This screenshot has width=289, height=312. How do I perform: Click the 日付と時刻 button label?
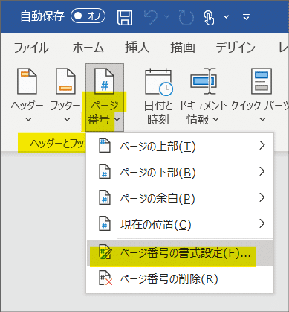pyautogui.click(x=158, y=112)
